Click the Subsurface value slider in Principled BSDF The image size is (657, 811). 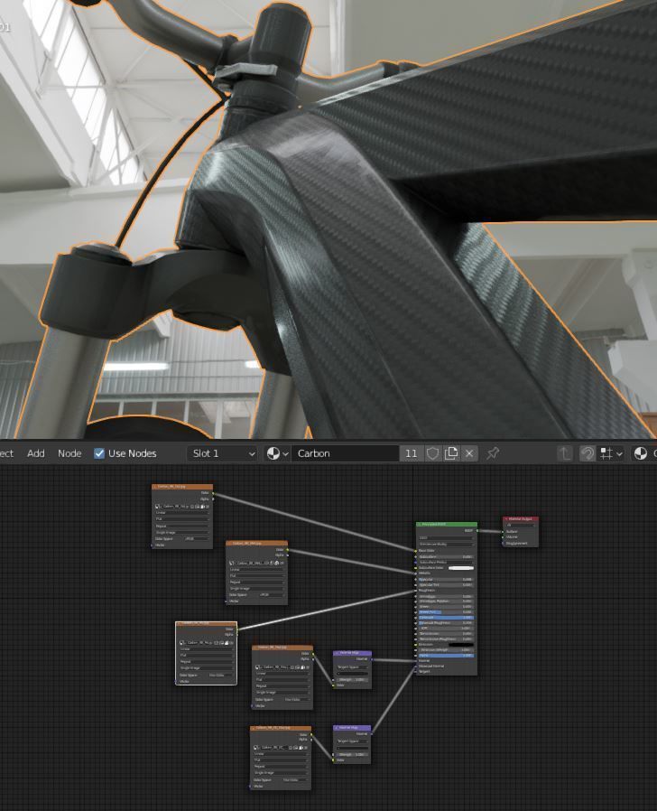(447, 557)
